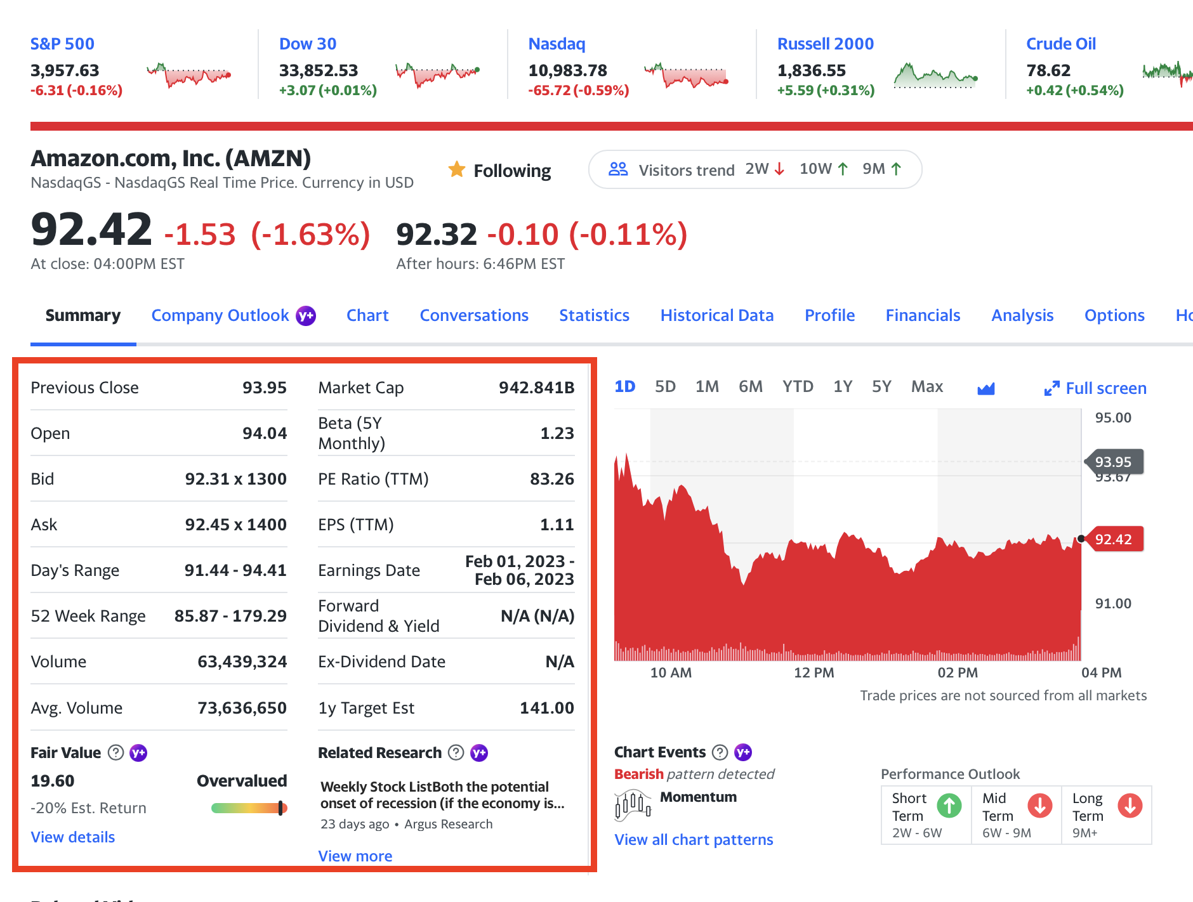Click the Long Term red down arrow
The width and height of the screenshot is (1193, 902).
tap(1130, 806)
